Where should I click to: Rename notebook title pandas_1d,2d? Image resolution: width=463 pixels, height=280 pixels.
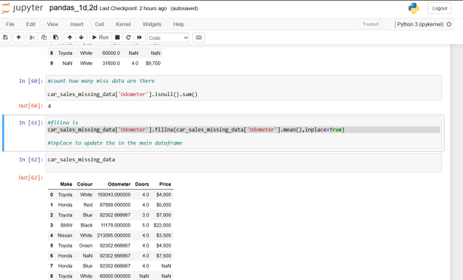(74, 8)
